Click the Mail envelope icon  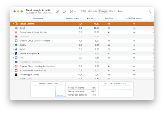click(x=16, y=58)
